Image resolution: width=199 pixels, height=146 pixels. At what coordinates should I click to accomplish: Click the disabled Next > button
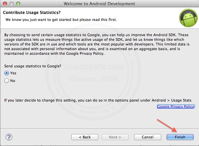(x=115, y=137)
